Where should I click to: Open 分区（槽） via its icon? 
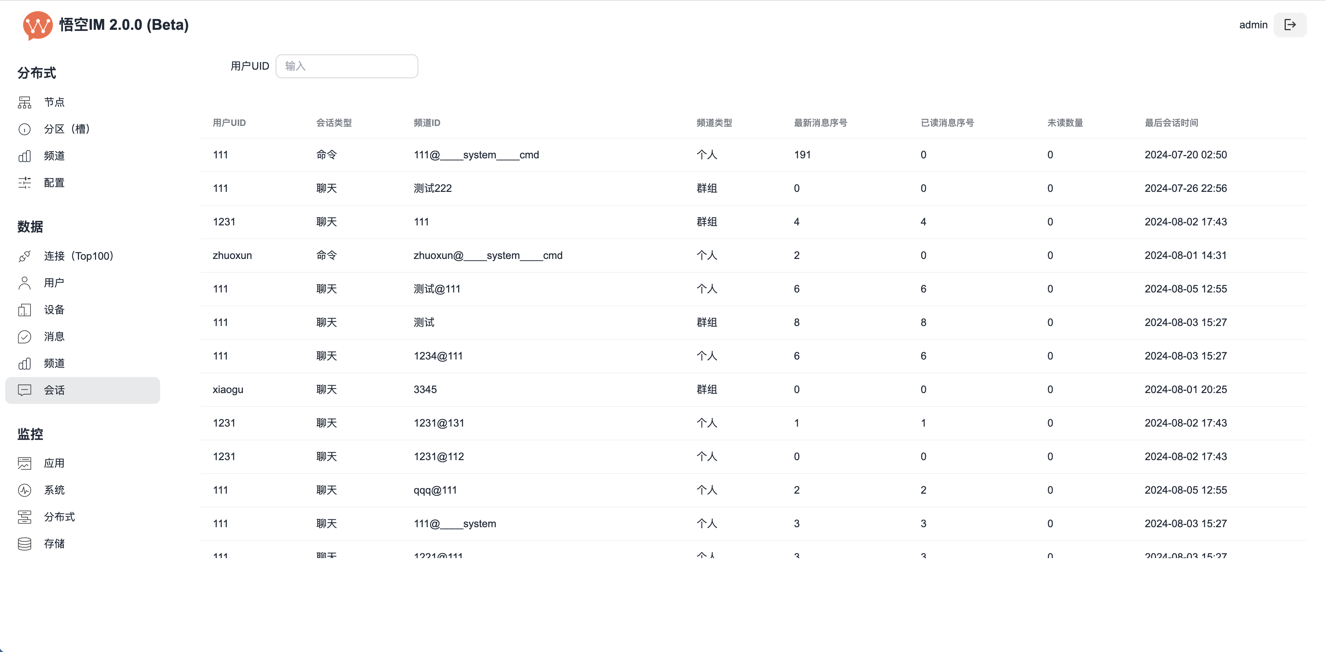(x=25, y=129)
